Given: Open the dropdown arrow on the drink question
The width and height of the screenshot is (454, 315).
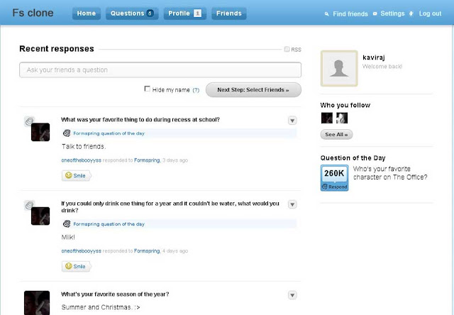Looking at the screenshot, I should (292, 204).
